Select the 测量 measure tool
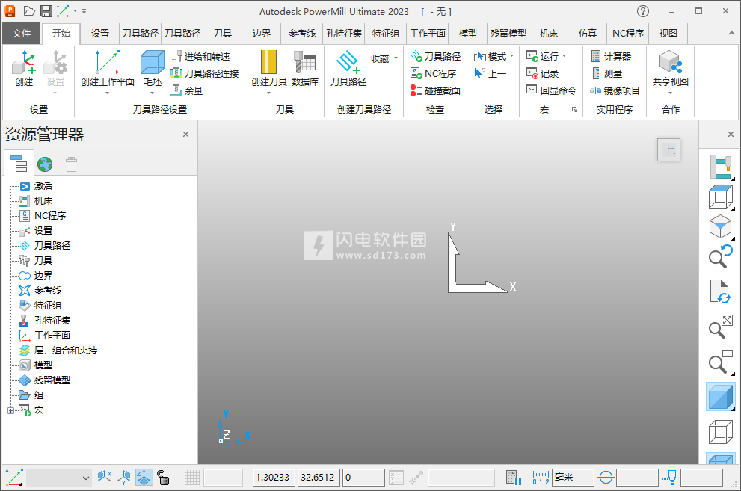This screenshot has height=491, width=741. (607, 73)
